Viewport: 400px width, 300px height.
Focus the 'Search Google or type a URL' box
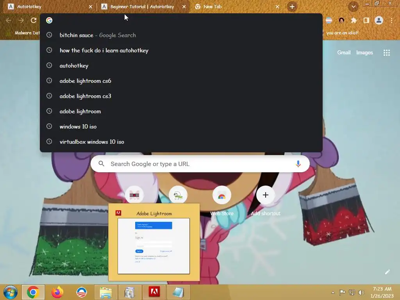point(200,164)
